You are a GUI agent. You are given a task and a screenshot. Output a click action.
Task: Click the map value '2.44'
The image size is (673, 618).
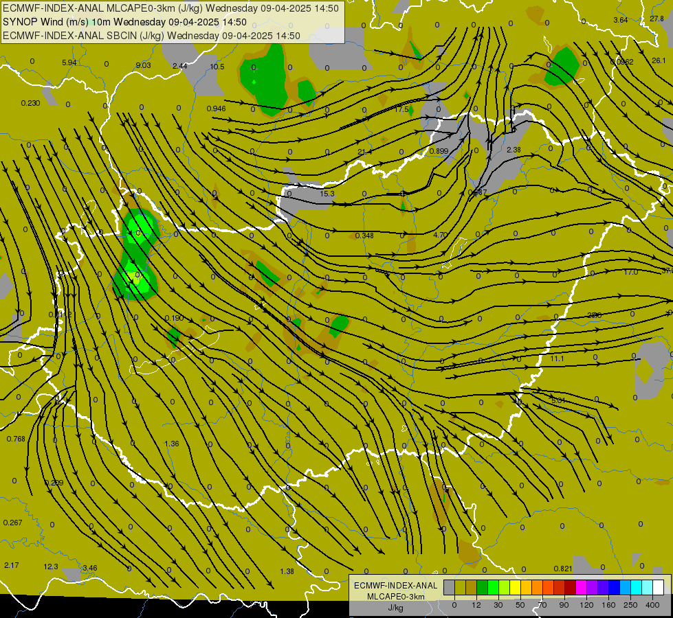pyautogui.click(x=180, y=66)
